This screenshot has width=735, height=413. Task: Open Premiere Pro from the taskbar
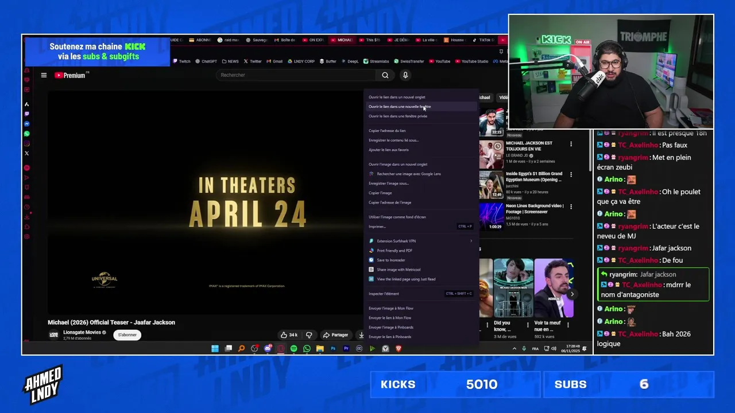tap(346, 349)
